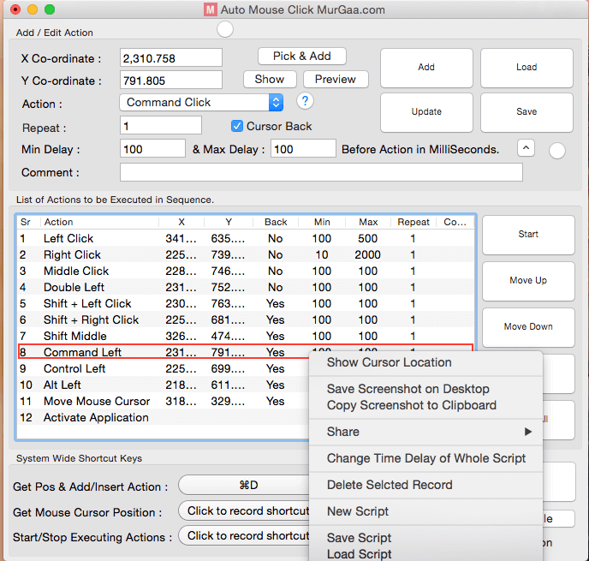Click the Preview button

point(336,80)
